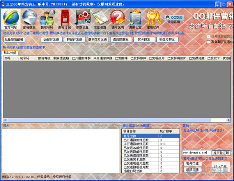Click the captcha input field
The height and width of the screenshot is (181, 234).
coord(197,153)
